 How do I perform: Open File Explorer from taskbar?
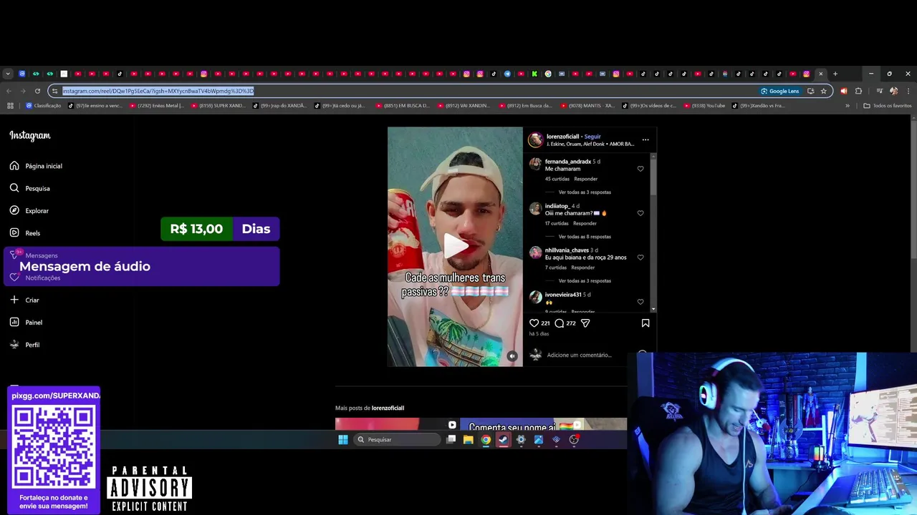pyautogui.click(x=468, y=440)
